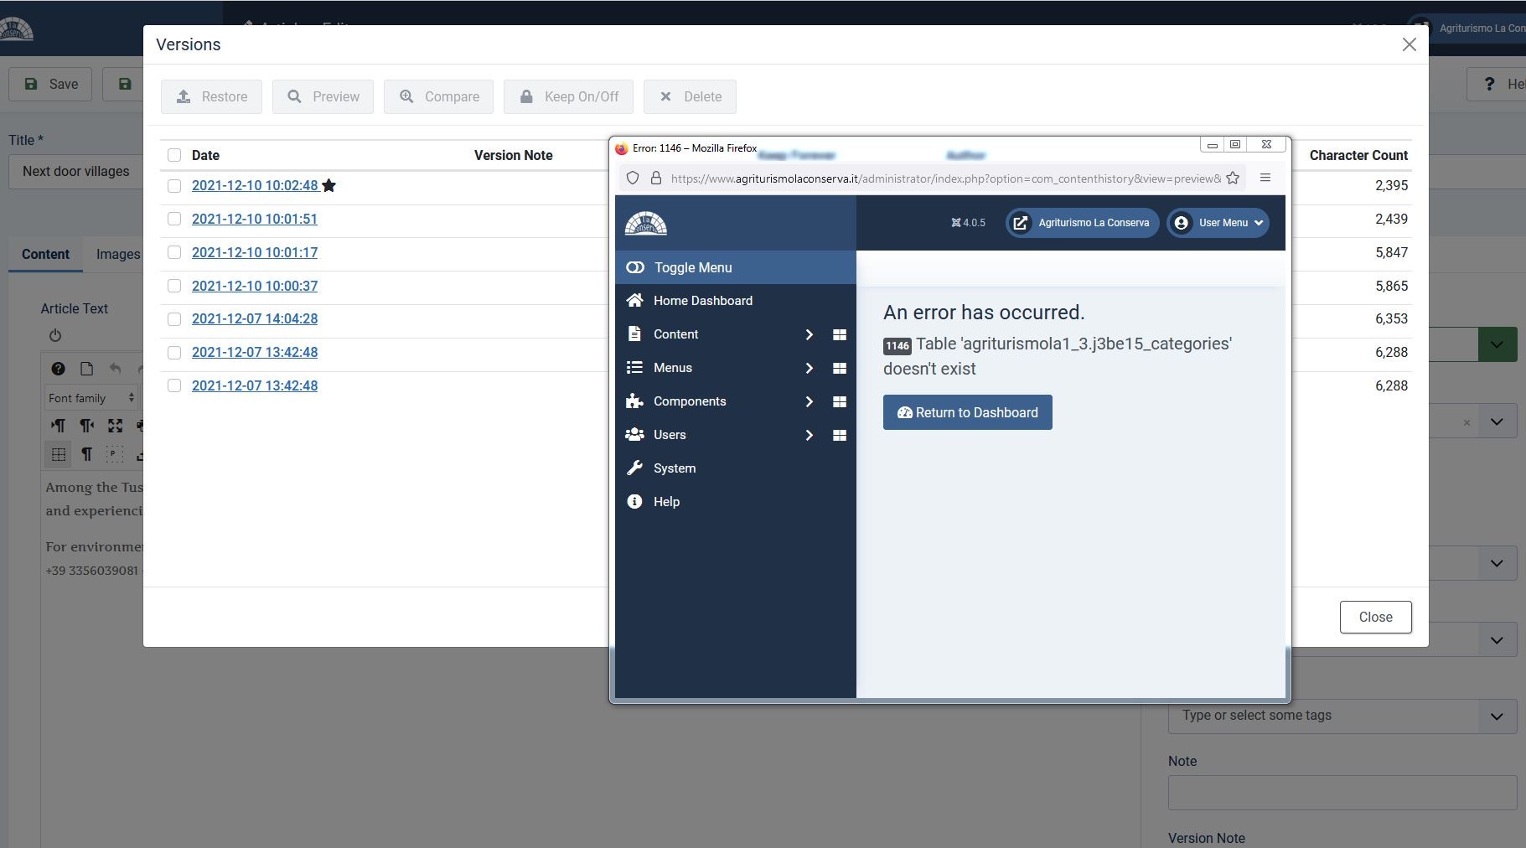Image resolution: width=1526 pixels, height=848 pixels.
Task: Expand the Components submenu chevron
Action: [x=809, y=401]
